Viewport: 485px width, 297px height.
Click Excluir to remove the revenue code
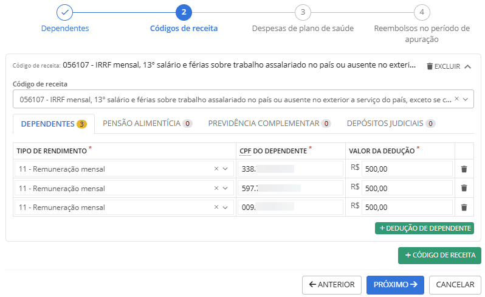pyautogui.click(x=443, y=66)
